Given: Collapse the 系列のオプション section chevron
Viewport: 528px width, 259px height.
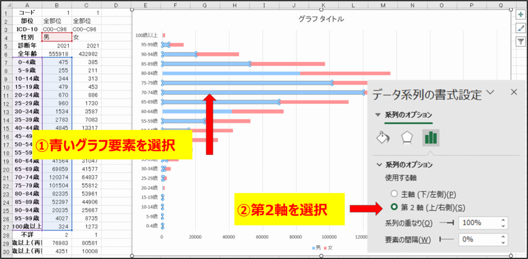Looking at the screenshot, I should pyautogui.click(x=380, y=165).
